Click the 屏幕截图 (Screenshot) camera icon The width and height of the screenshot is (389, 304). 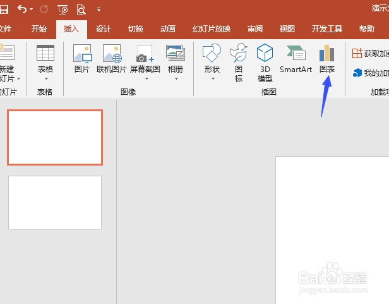click(145, 53)
